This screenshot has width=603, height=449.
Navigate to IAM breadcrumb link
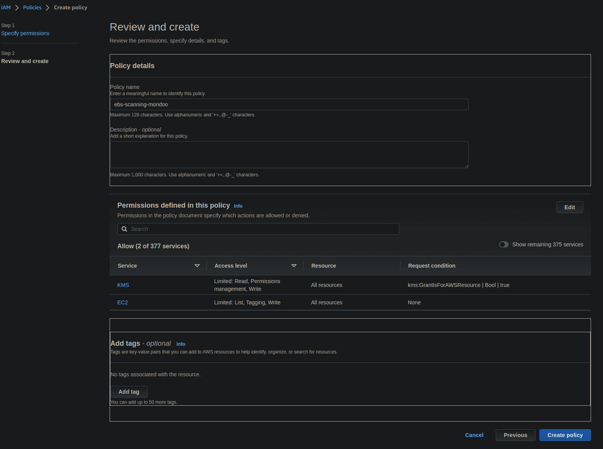click(6, 7)
